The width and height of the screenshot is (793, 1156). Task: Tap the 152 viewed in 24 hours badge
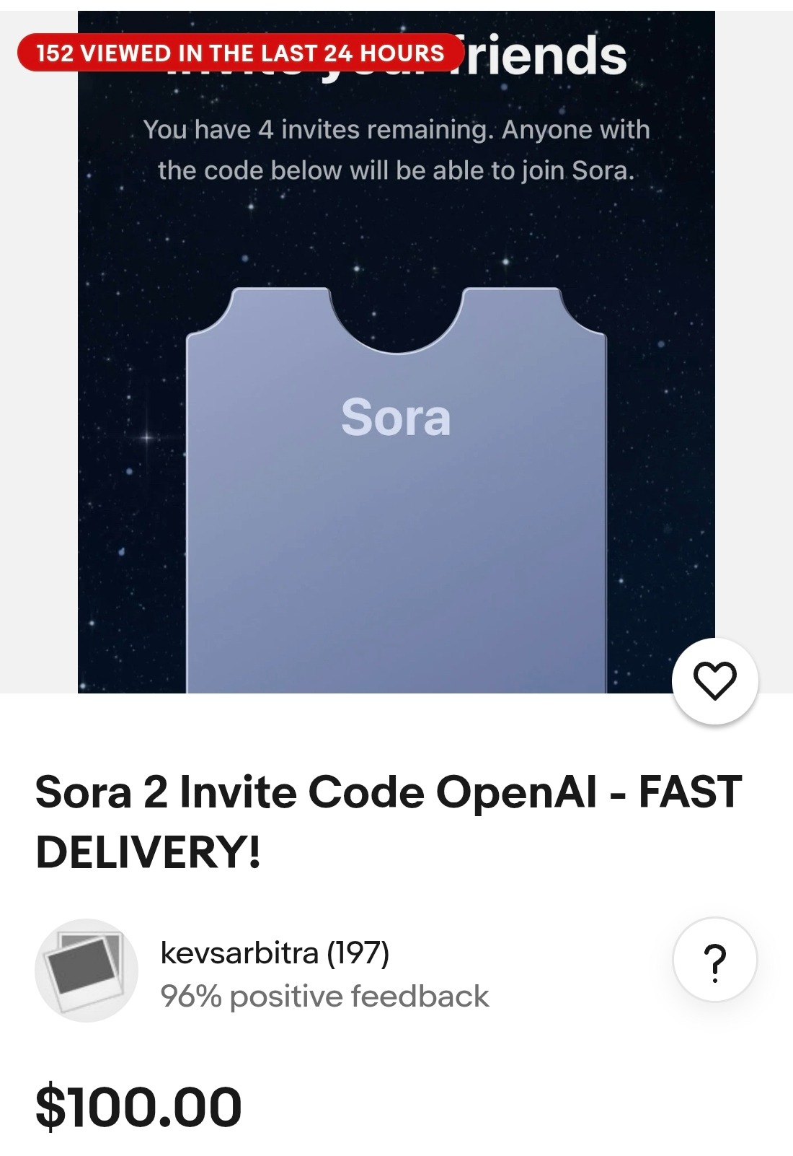241,53
